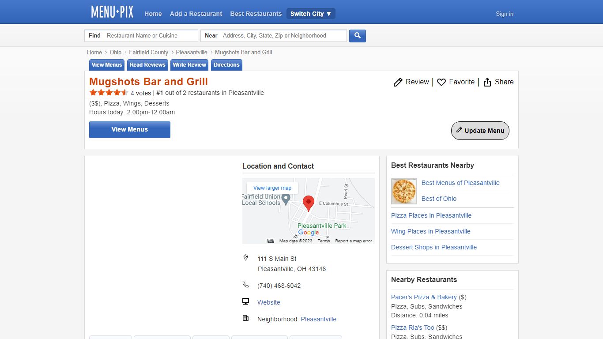This screenshot has height=339, width=603.
Task: Open the Write Review tab
Action: tap(189, 65)
